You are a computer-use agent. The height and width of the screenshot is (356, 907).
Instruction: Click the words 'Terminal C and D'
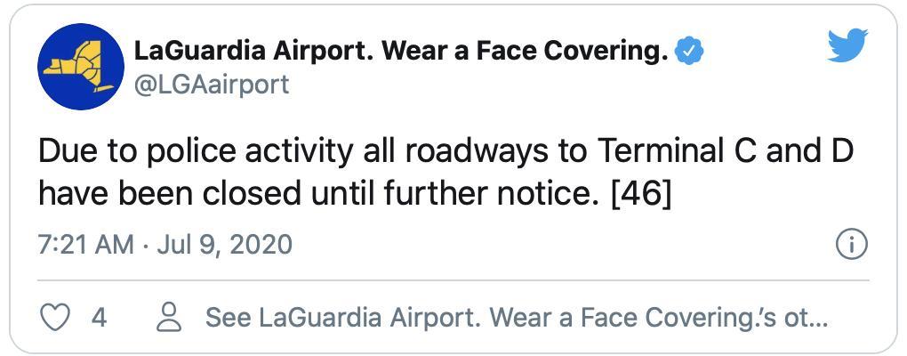[725, 151]
